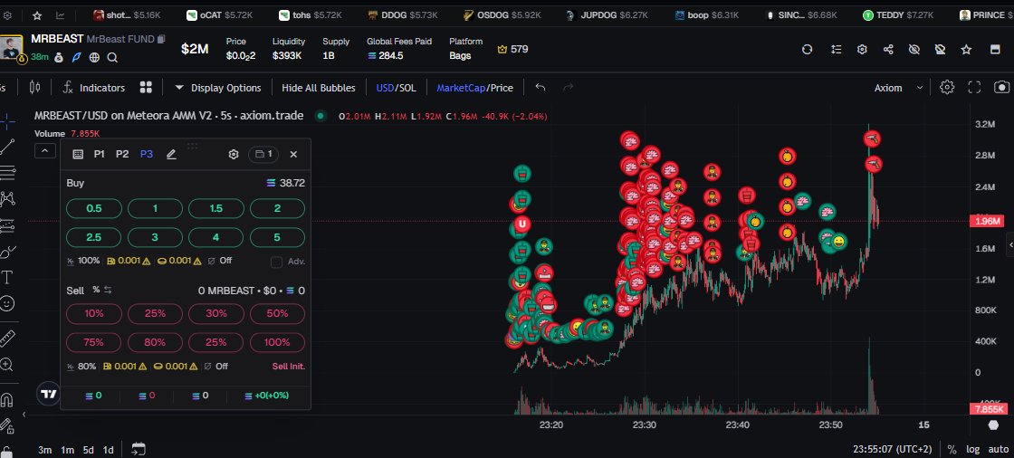
Task: Click the crossed-out chef hat blacklist icon
Action: tap(941, 49)
